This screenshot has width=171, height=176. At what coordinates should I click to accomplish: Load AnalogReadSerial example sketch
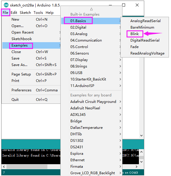click(x=145, y=21)
